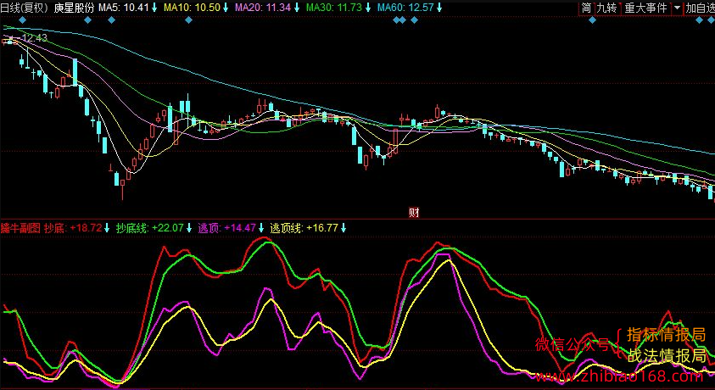Click arrow icon next to 抄底线 value
This screenshot has width=715, height=390.
(189, 228)
